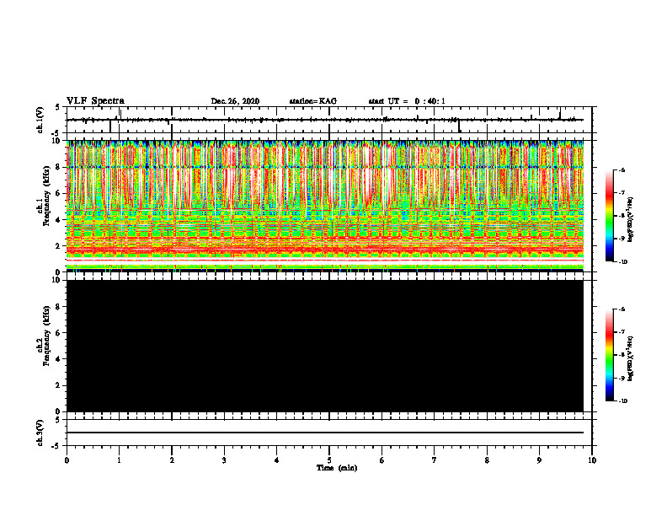The height and width of the screenshot is (516, 667).
Task: Click time axis tick label "9"
Action: point(539,460)
